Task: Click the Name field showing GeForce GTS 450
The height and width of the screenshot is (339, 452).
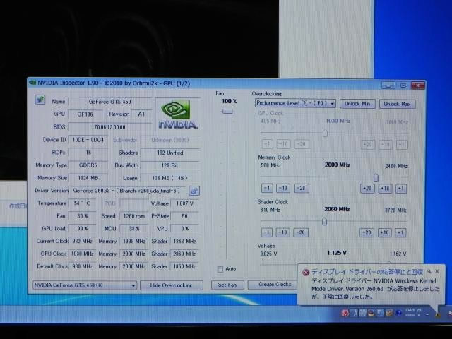Action: (109, 102)
